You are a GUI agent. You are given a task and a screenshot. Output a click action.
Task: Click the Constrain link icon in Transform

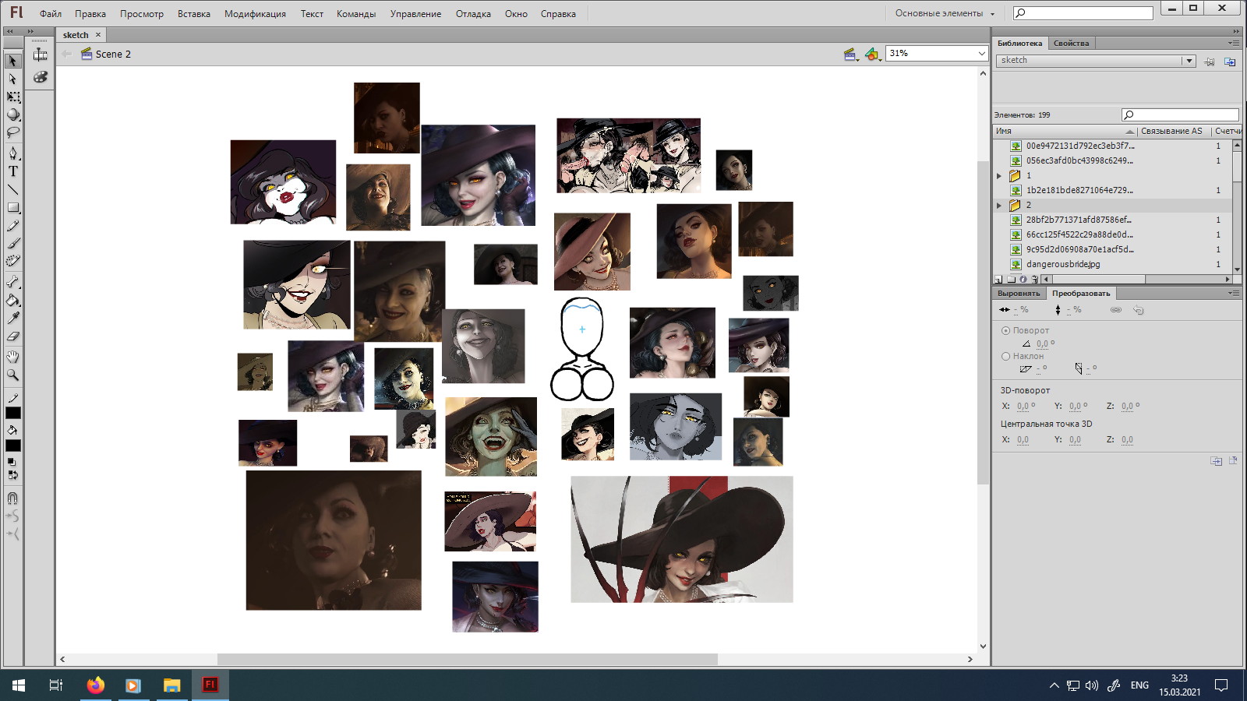[1116, 310]
